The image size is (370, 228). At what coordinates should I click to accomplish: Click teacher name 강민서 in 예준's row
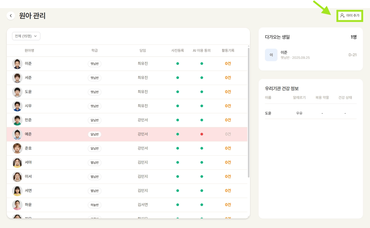[x=143, y=134]
